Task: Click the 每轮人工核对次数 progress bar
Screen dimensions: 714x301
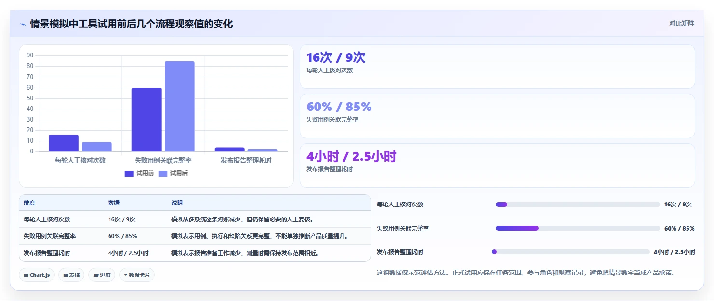Action: click(x=578, y=205)
